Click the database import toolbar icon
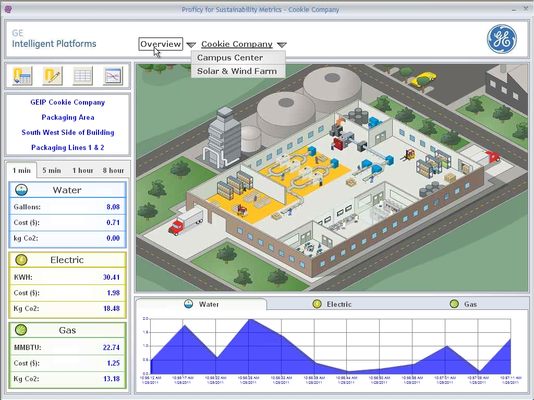This screenshot has height=400, width=534. 22,76
